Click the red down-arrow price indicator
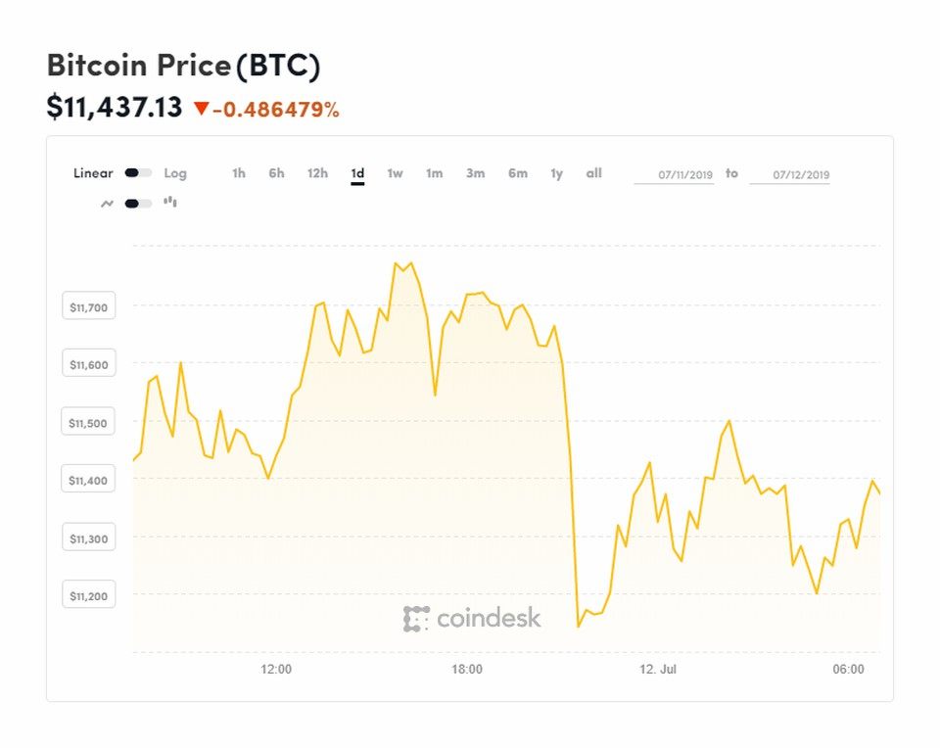The height and width of the screenshot is (748, 940). point(202,109)
